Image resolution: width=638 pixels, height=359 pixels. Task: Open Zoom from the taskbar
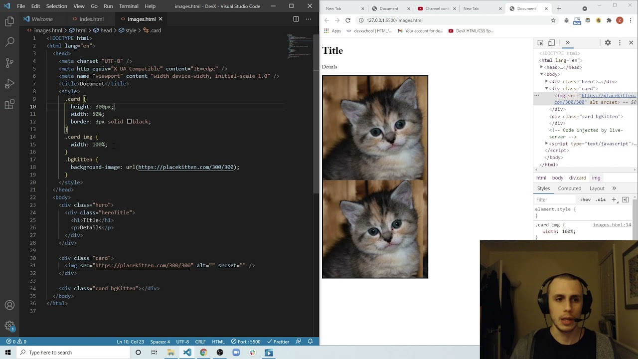click(x=236, y=353)
